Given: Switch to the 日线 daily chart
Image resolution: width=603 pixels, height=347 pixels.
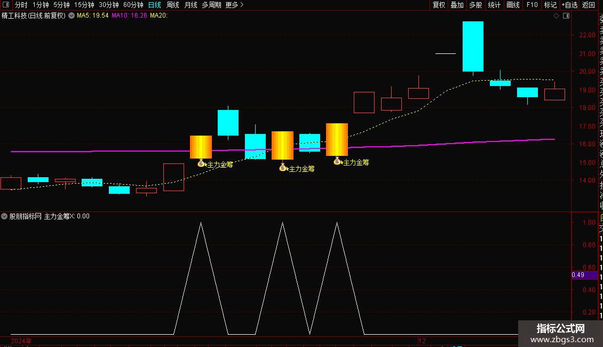Looking at the screenshot, I should tap(155, 5).
